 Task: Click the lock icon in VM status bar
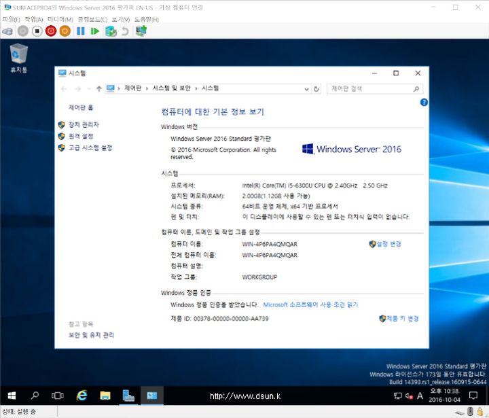pos(480,412)
